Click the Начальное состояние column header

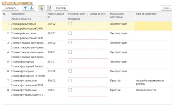pyautogui.click(x=122, y=16)
